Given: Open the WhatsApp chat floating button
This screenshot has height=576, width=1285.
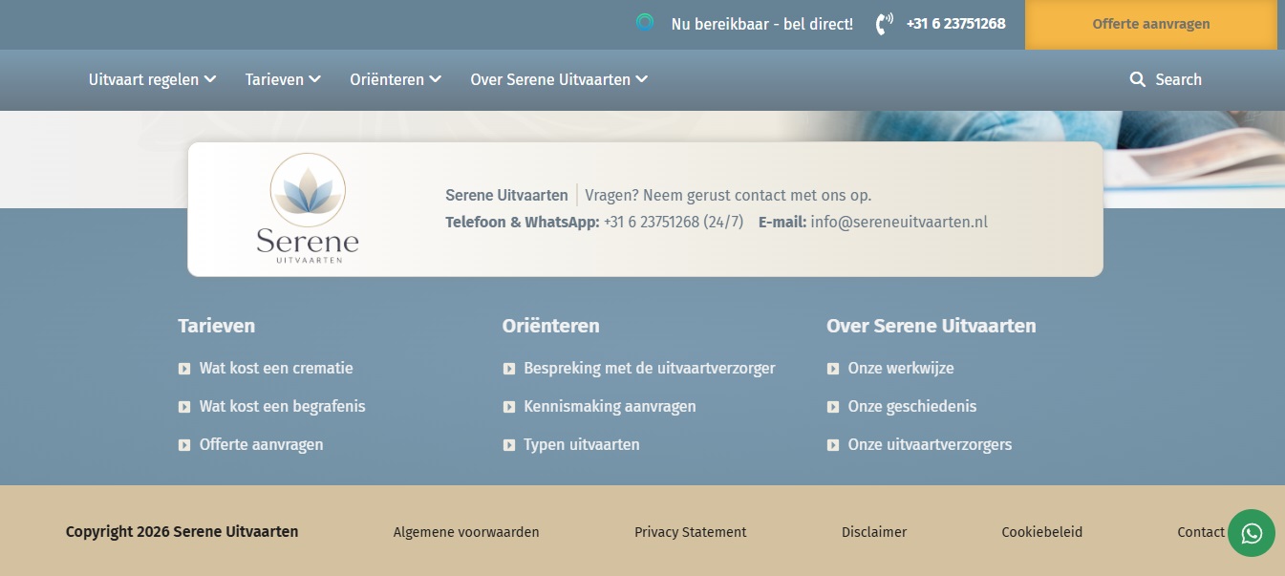Looking at the screenshot, I should tap(1251, 533).
